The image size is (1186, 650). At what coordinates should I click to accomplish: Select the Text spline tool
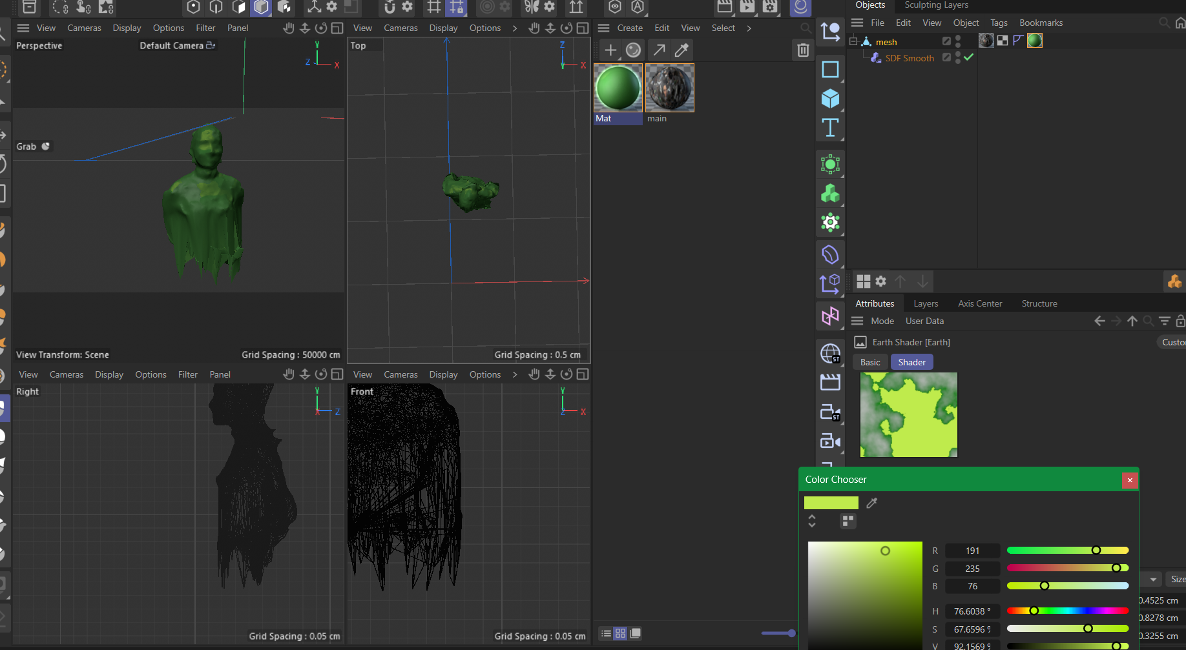[830, 128]
